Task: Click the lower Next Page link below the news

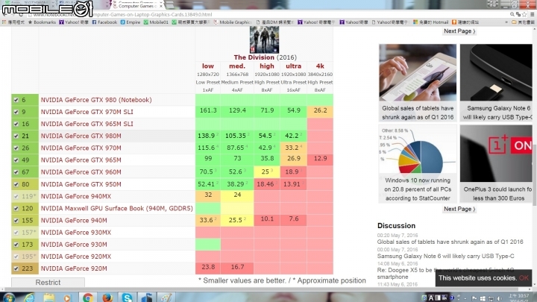Action: click(459, 209)
